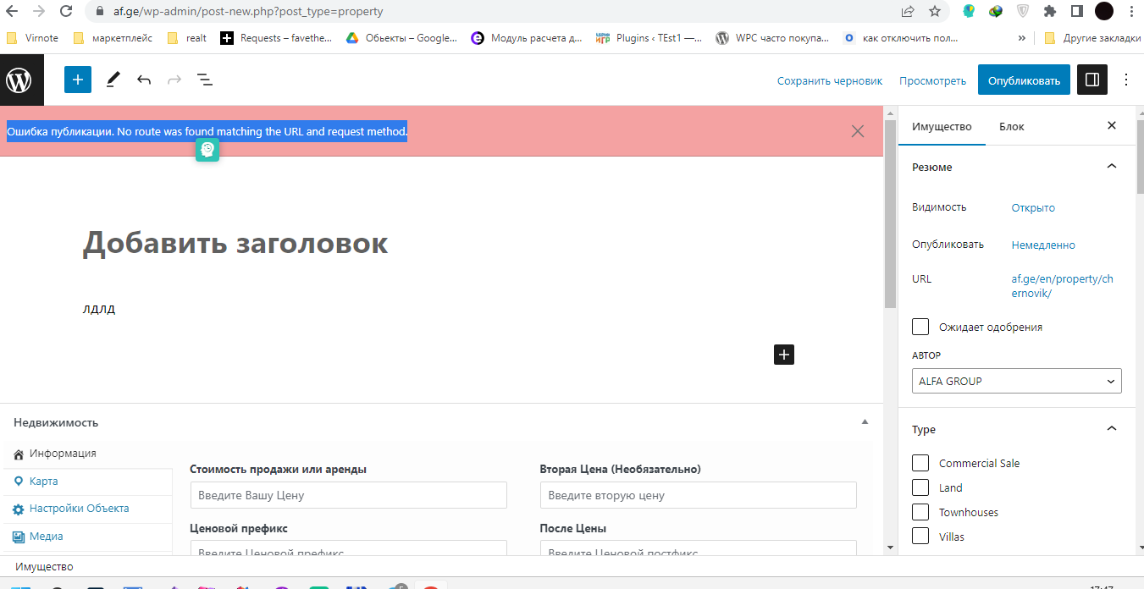
Task: Go back with the browser back arrow
Action: pyautogui.click(x=12, y=12)
